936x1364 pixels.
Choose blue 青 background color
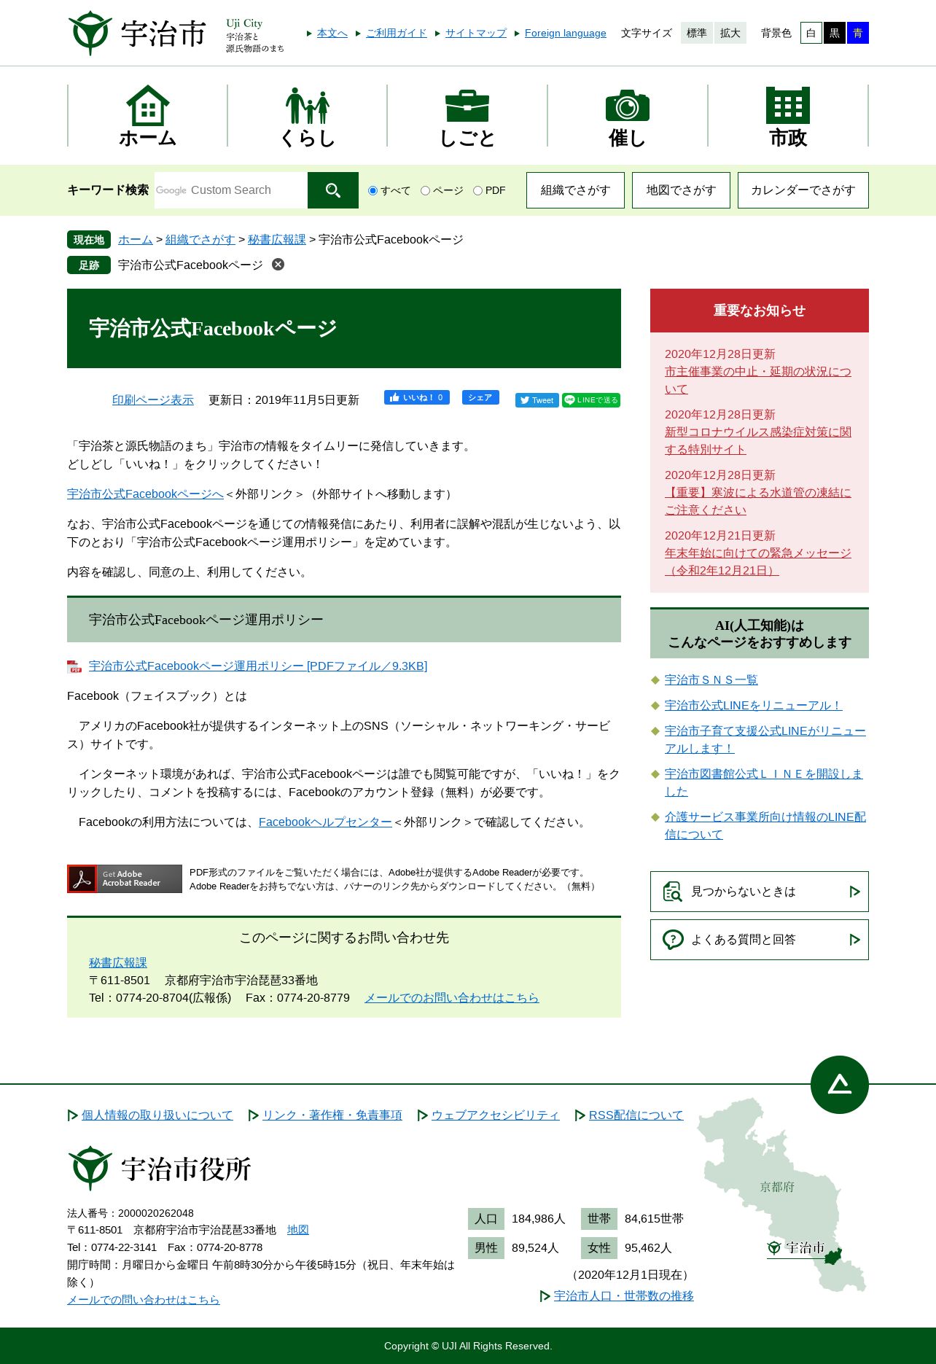coord(858,33)
